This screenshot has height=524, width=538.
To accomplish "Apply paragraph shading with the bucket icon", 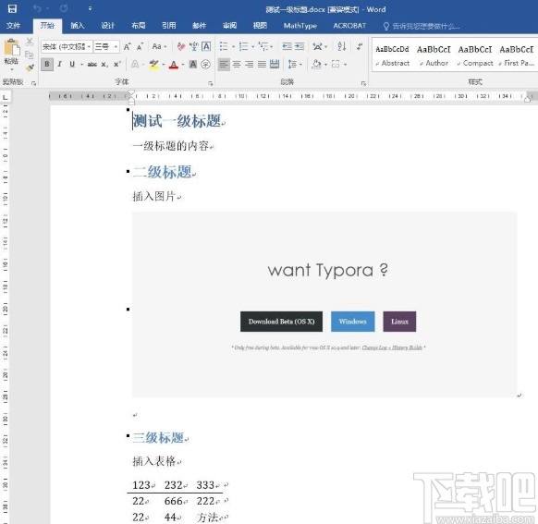I will click(316, 64).
